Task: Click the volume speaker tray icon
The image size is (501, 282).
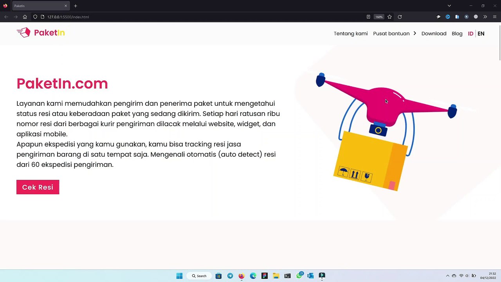Action: coord(467,276)
